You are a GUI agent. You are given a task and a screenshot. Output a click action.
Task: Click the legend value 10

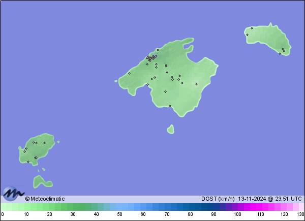(26, 214)
